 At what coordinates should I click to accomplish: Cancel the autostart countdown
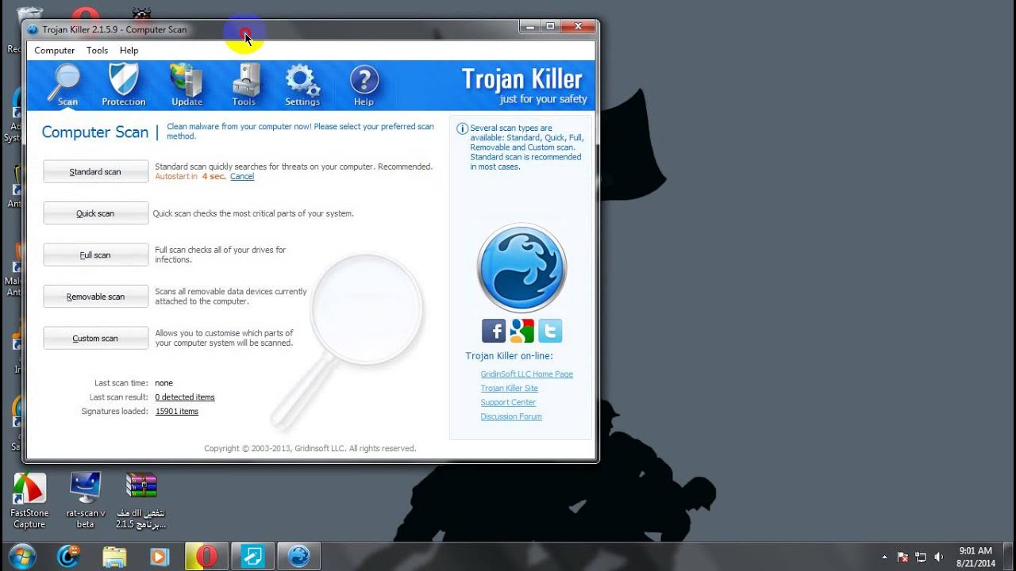click(x=242, y=177)
